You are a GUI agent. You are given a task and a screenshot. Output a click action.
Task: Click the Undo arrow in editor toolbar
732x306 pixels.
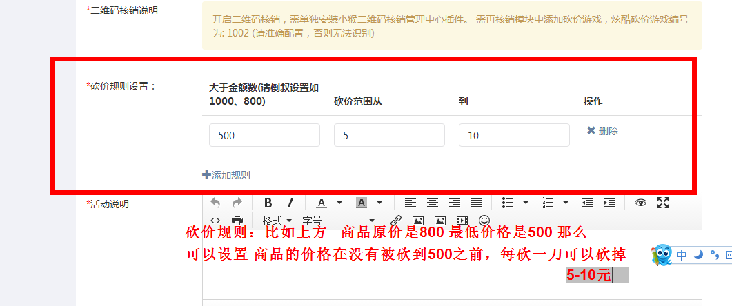[215, 203]
